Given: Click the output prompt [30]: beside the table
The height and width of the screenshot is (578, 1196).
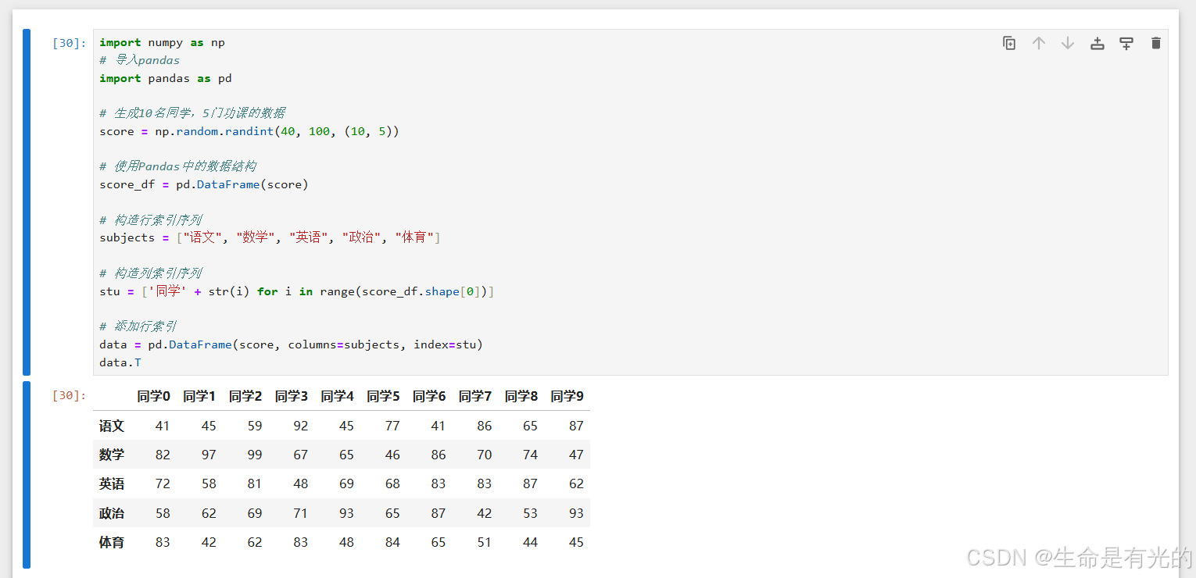Looking at the screenshot, I should coord(70,395).
